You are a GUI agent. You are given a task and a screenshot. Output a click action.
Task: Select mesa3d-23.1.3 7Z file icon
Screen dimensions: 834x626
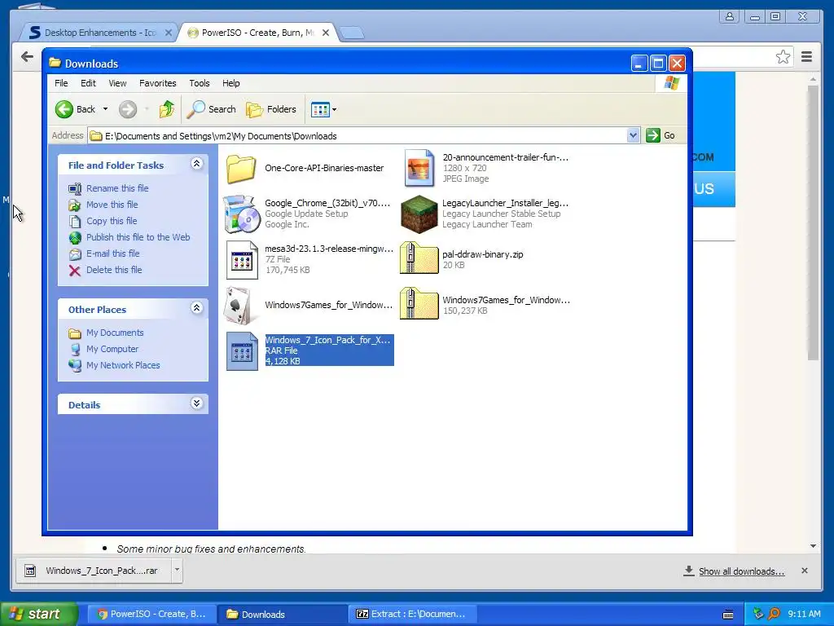tap(242, 260)
